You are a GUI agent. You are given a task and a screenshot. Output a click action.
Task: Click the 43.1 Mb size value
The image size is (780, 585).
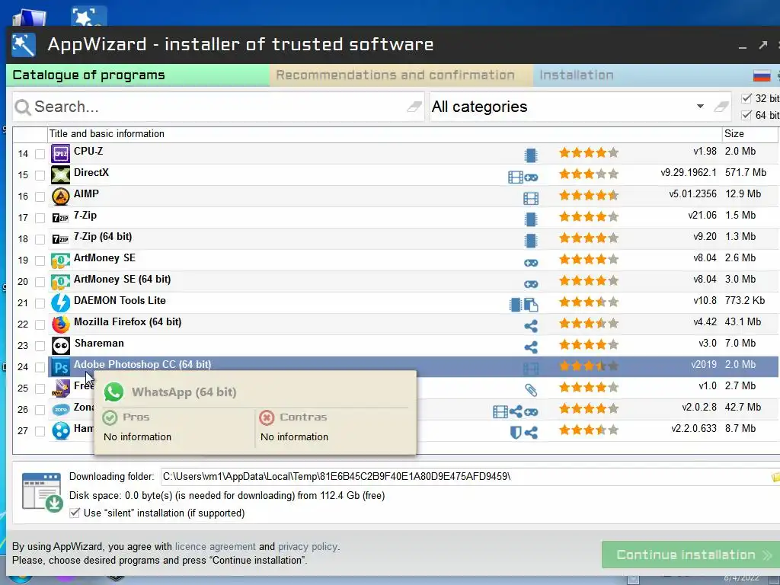tap(743, 322)
